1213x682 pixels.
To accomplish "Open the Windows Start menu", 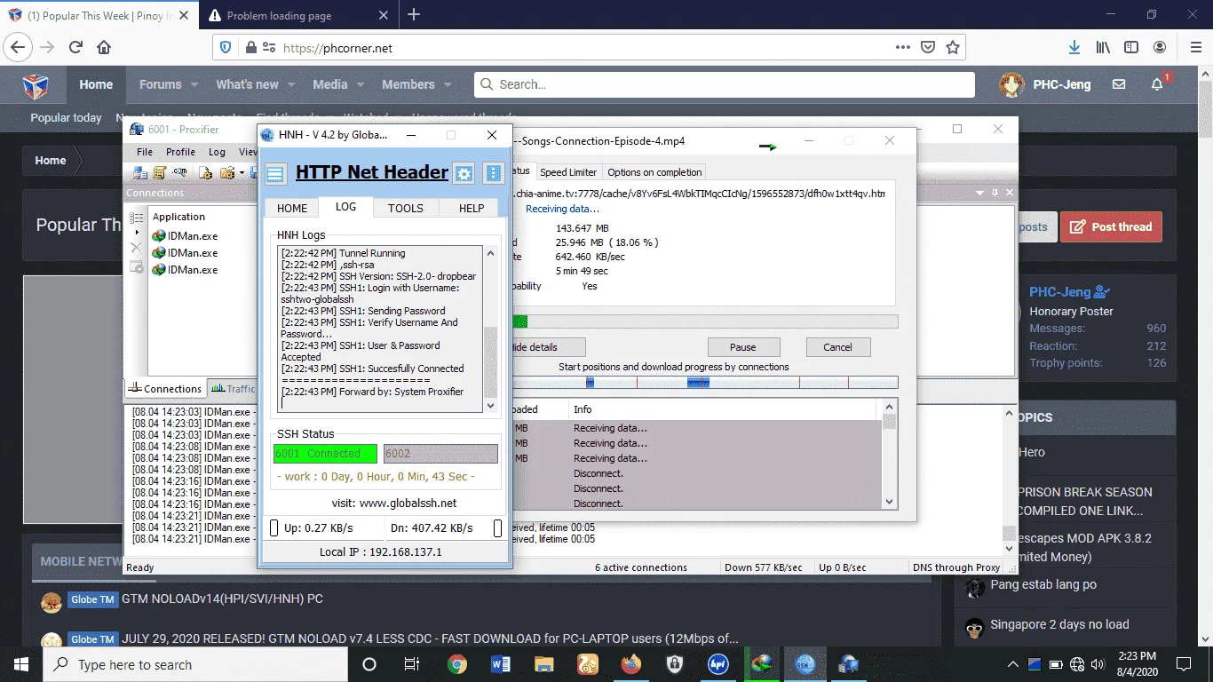I will 21,664.
